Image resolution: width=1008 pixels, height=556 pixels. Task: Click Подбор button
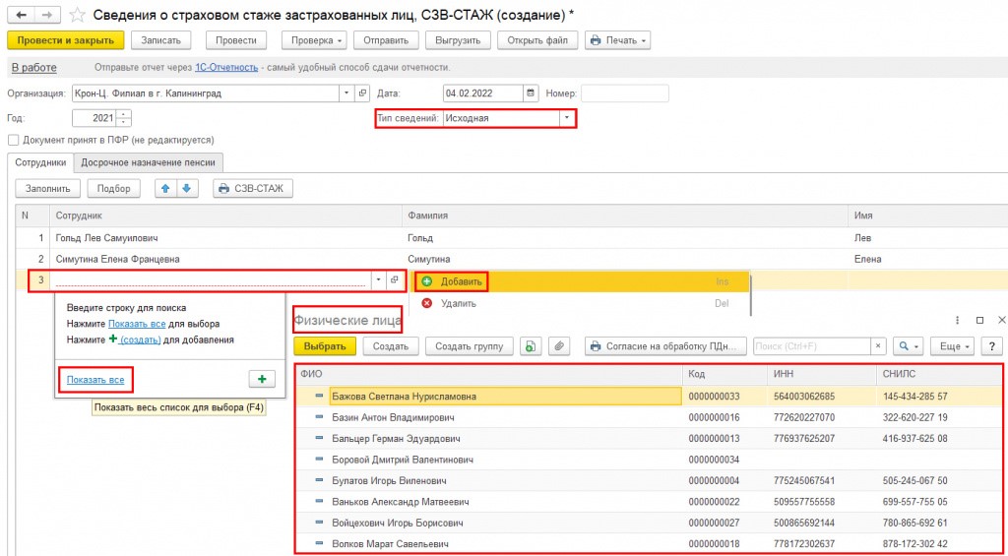pyautogui.click(x=114, y=188)
